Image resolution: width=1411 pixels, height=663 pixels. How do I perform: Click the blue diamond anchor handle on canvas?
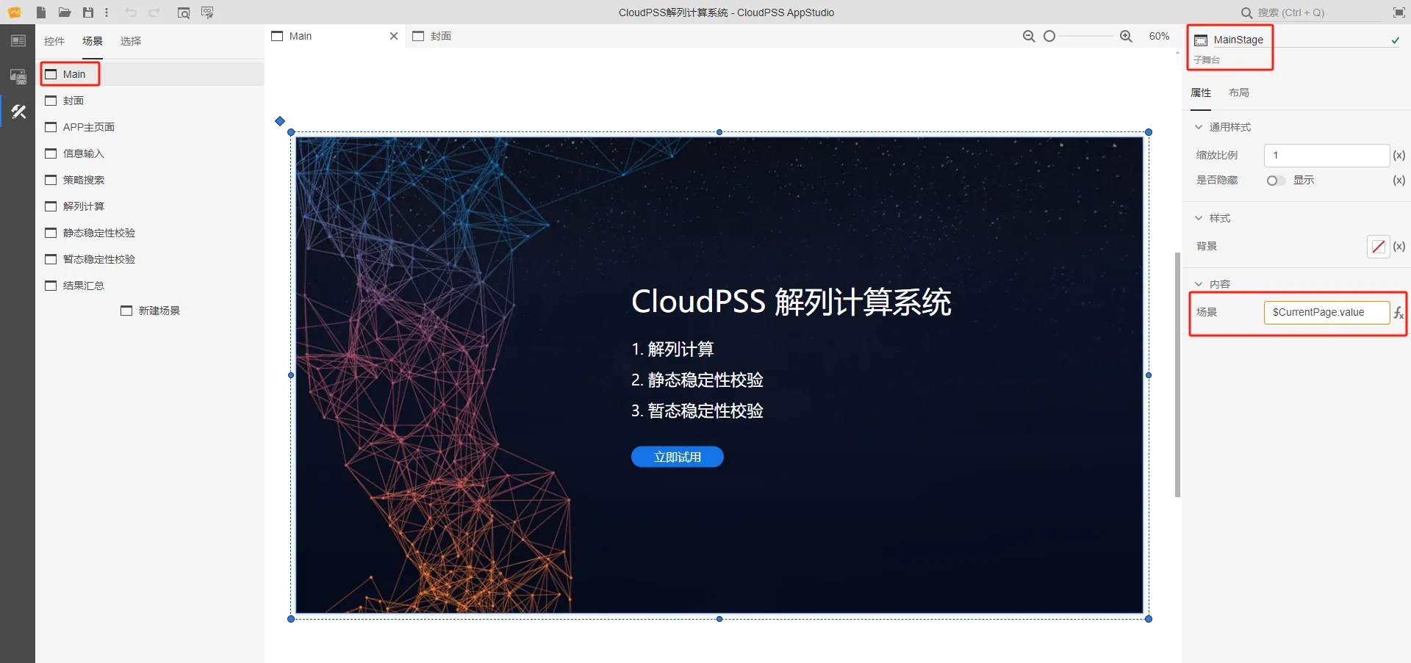click(x=280, y=121)
